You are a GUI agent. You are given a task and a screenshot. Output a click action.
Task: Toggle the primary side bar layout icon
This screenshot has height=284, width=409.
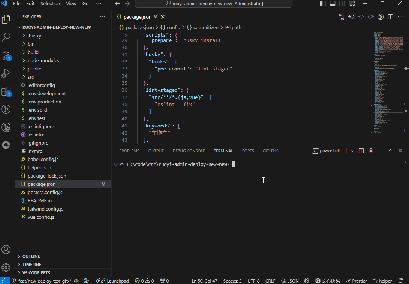click(x=323, y=4)
